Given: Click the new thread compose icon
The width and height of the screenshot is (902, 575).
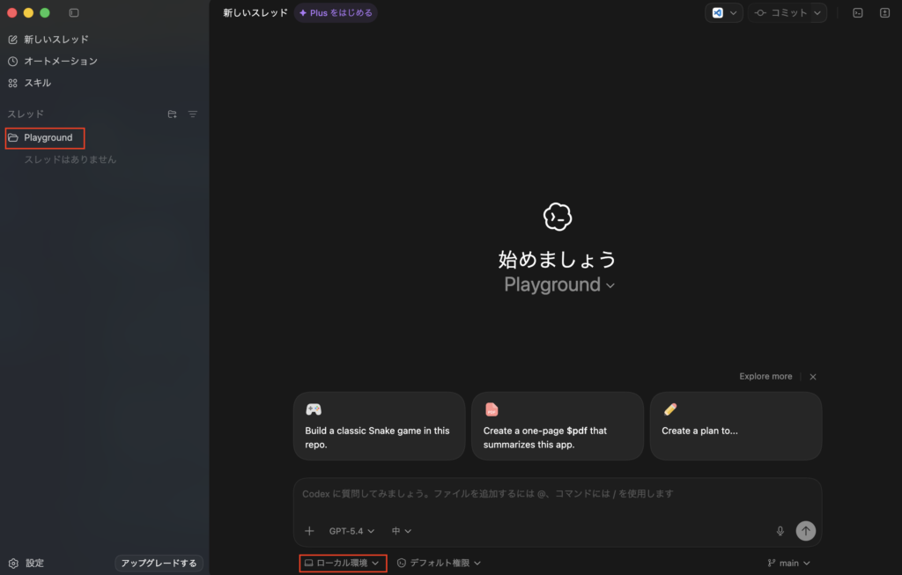Looking at the screenshot, I should pos(13,40).
